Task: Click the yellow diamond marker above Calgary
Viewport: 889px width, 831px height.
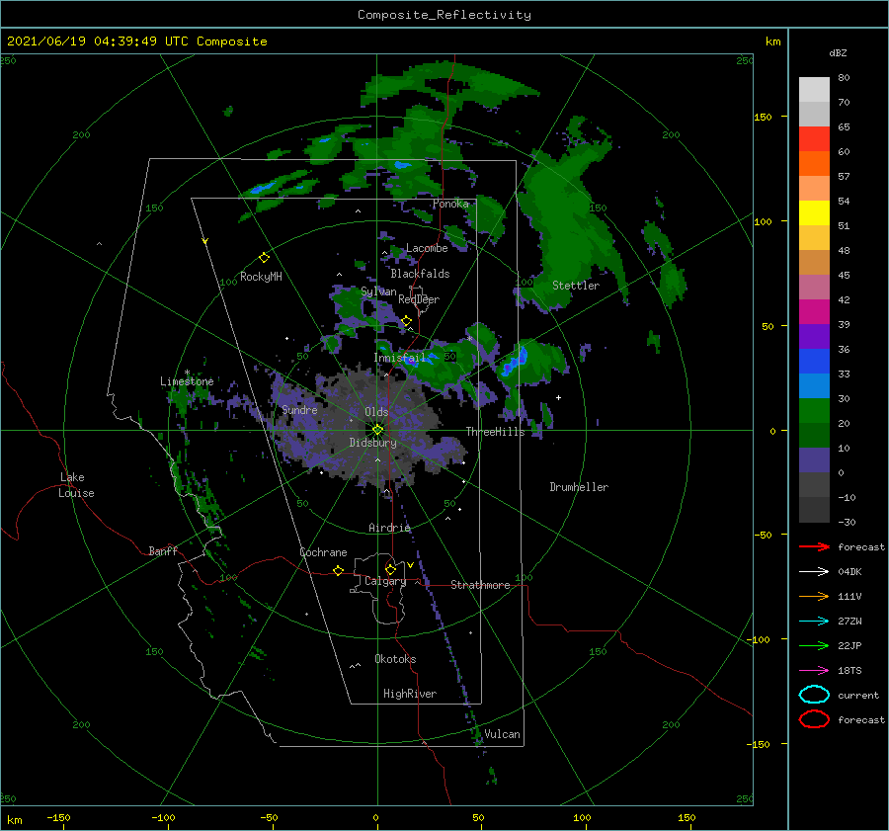Action: pyautogui.click(x=390, y=569)
